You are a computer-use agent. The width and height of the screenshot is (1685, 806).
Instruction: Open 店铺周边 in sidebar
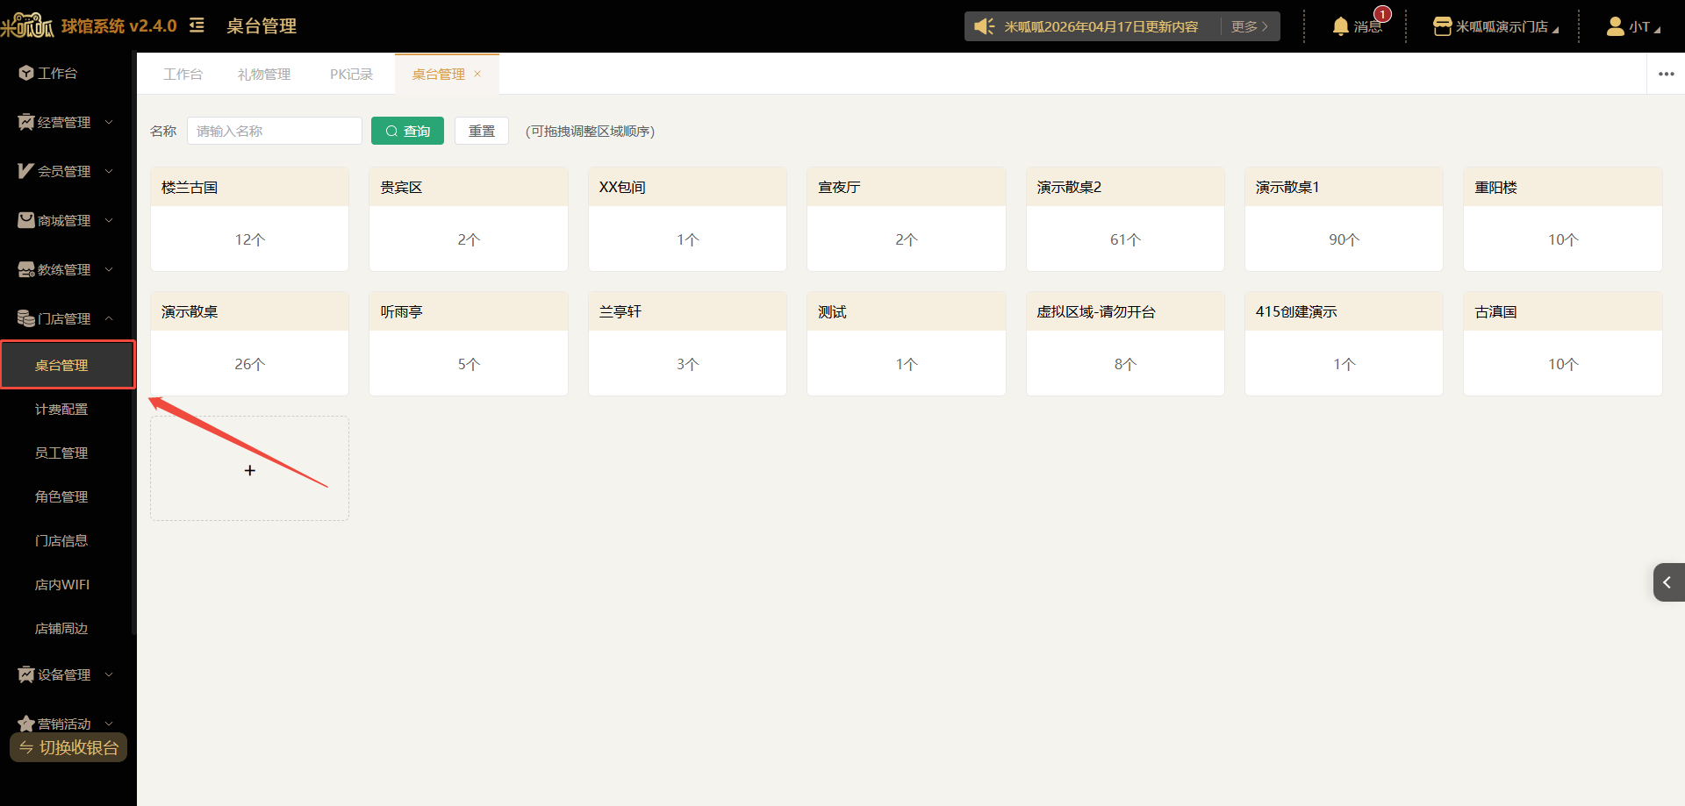coord(61,629)
